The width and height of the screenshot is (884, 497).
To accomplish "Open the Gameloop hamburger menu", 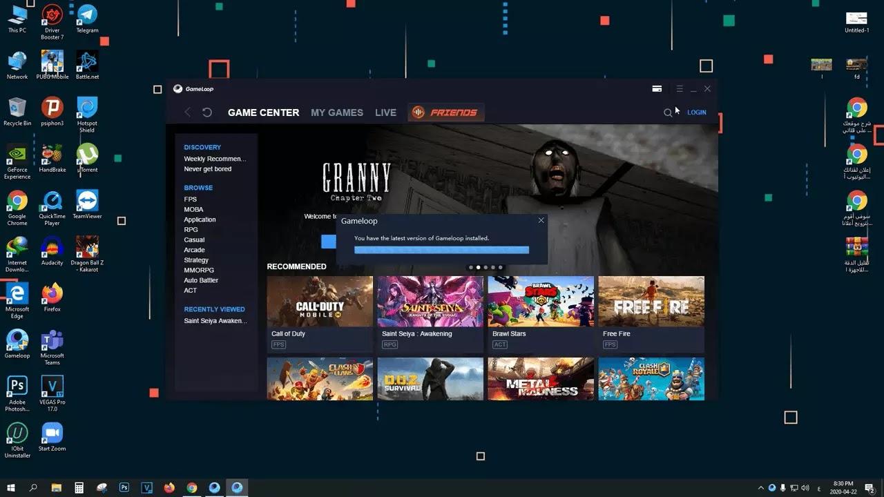I will point(680,88).
